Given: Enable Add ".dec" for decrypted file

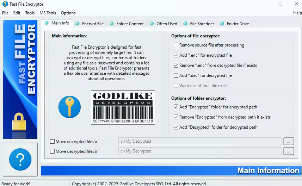Looking at the screenshot, I should click(x=176, y=75).
